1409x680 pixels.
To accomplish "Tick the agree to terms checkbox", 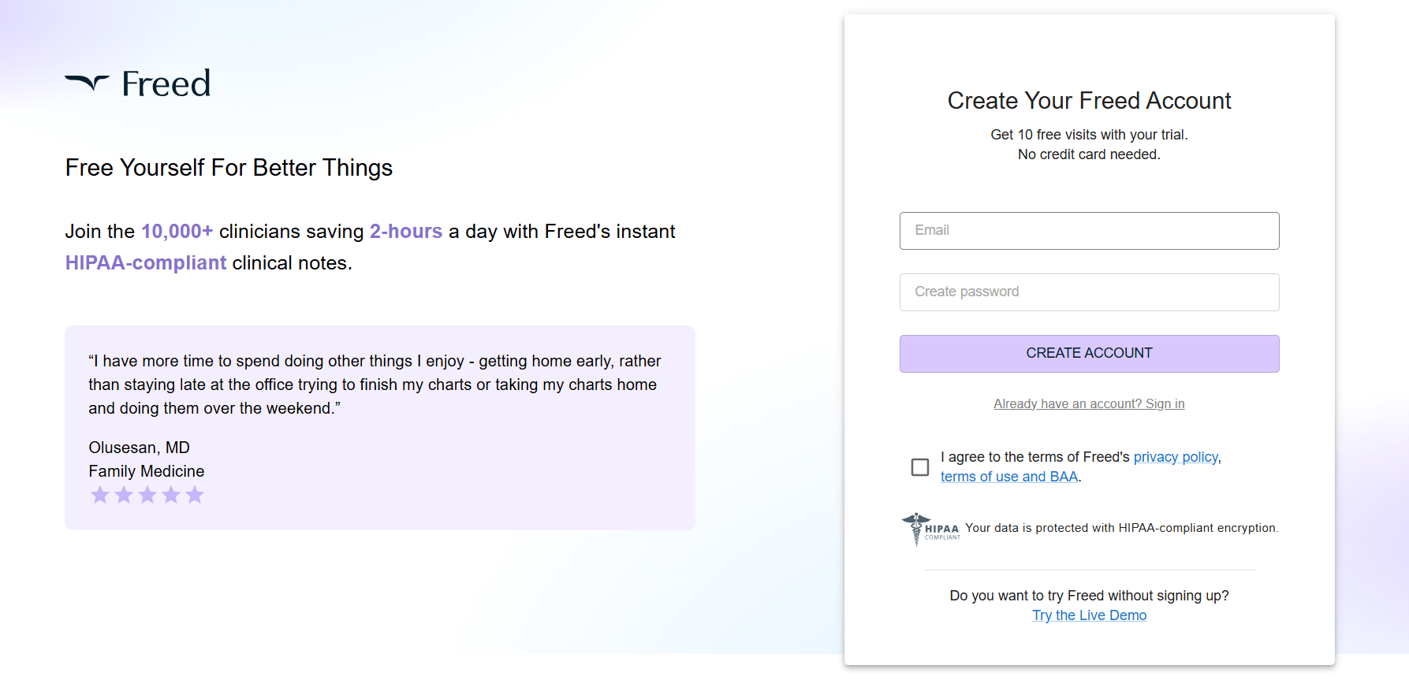I will (919, 467).
